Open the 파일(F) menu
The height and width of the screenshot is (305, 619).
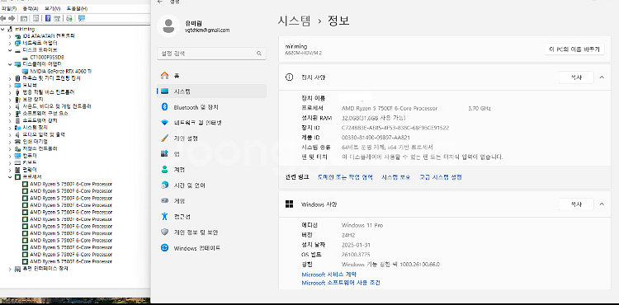(9, 8)
